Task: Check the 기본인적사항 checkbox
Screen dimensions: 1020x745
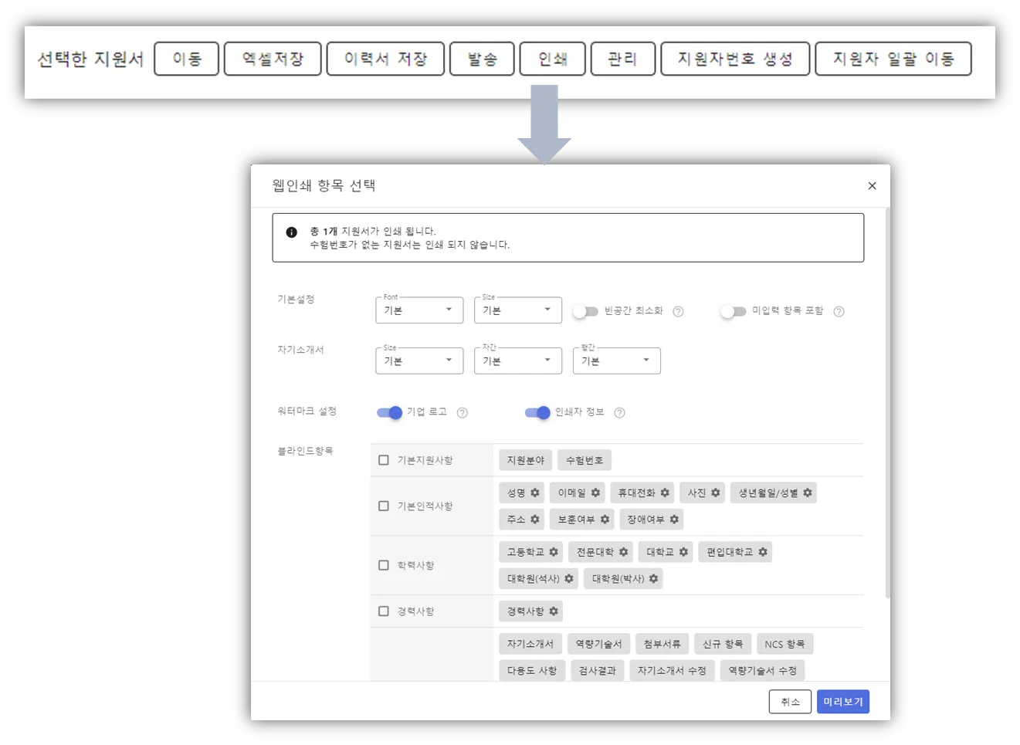Action: click(x=384, y=506)
